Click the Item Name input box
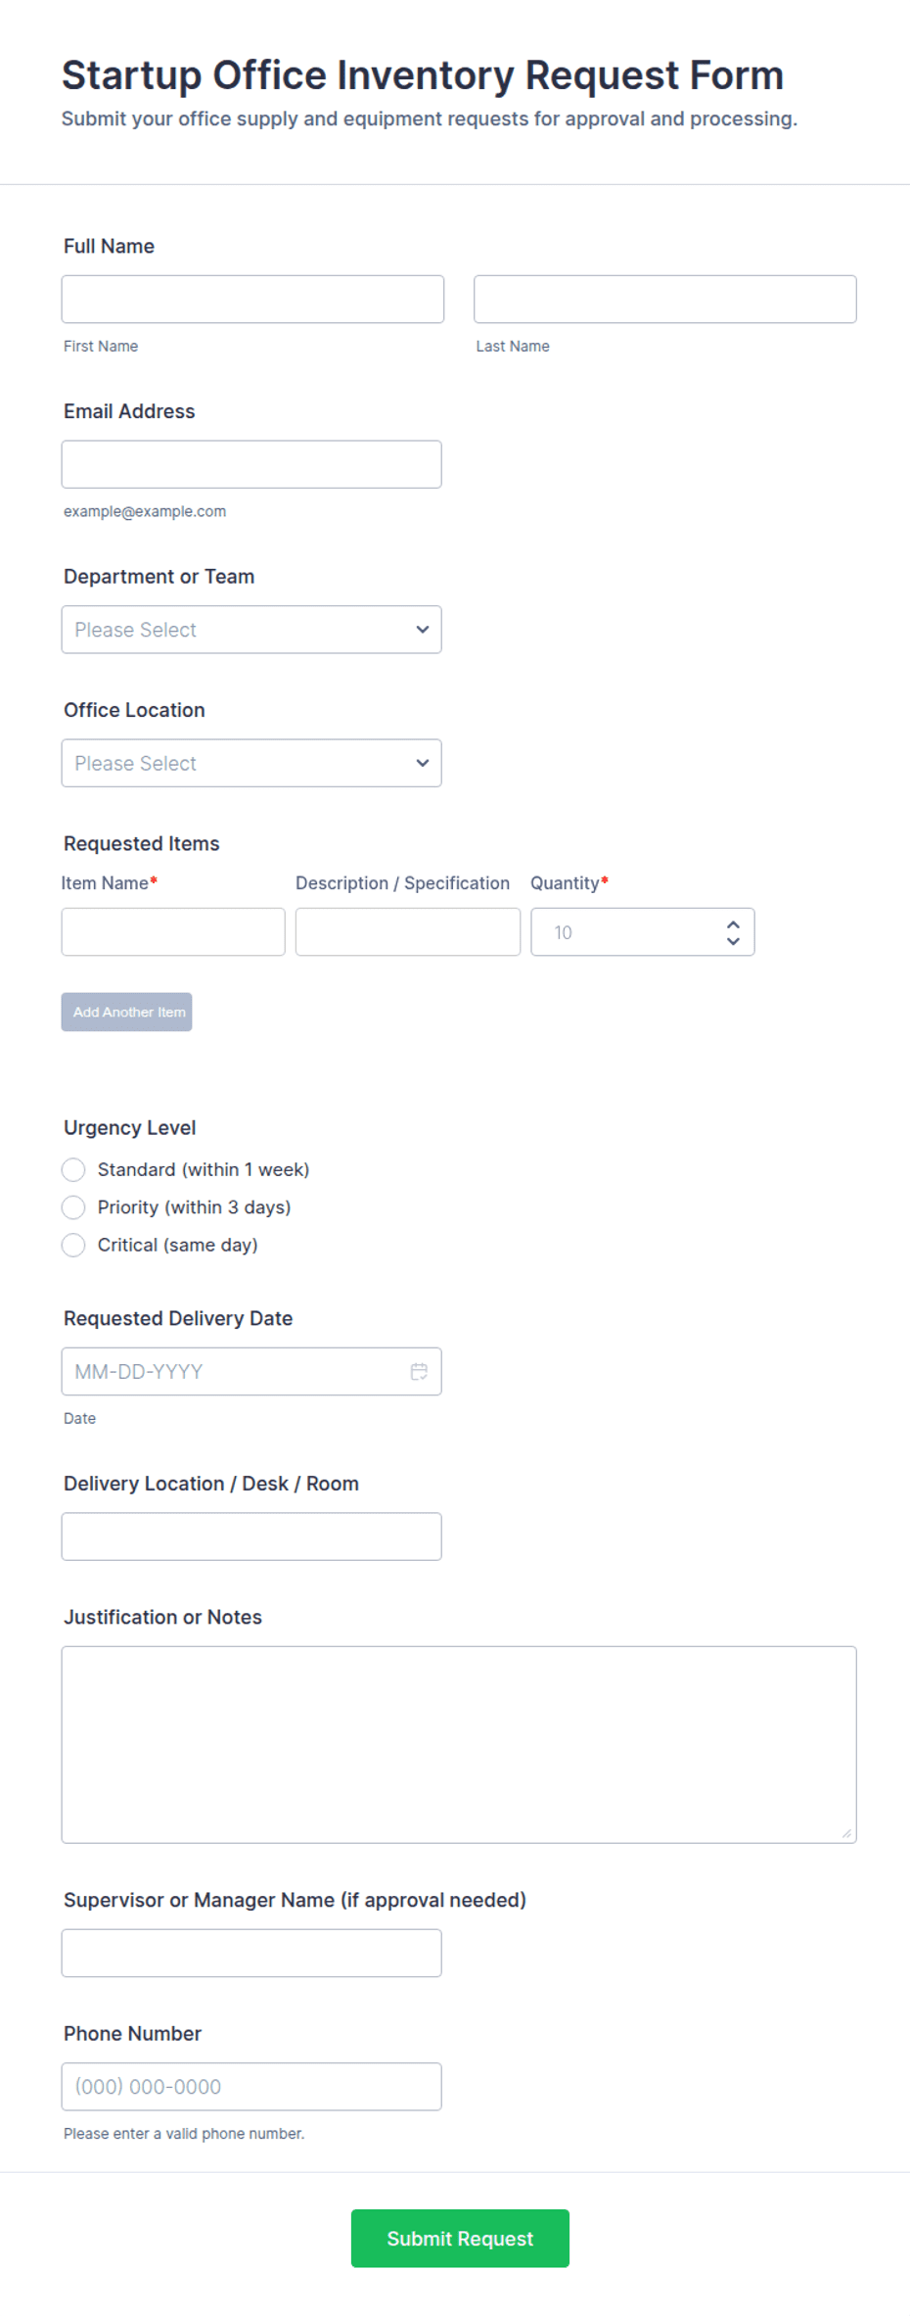This screenshot has width=910, height=2316. 173,931
